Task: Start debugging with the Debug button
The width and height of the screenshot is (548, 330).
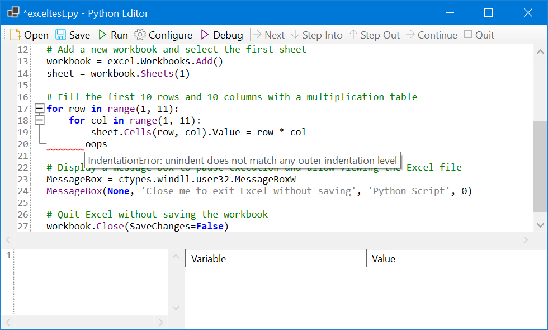Action: pos(222,35)
